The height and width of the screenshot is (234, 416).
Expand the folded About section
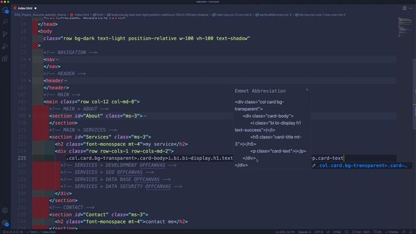click(30, 116)
